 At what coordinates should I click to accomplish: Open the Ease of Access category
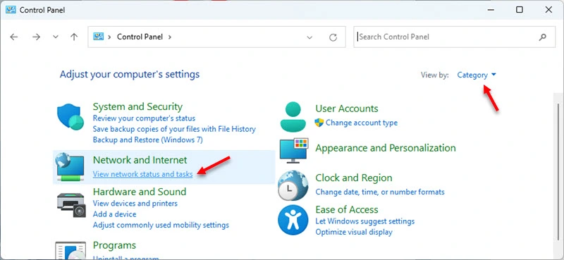(x=347, y=210)
